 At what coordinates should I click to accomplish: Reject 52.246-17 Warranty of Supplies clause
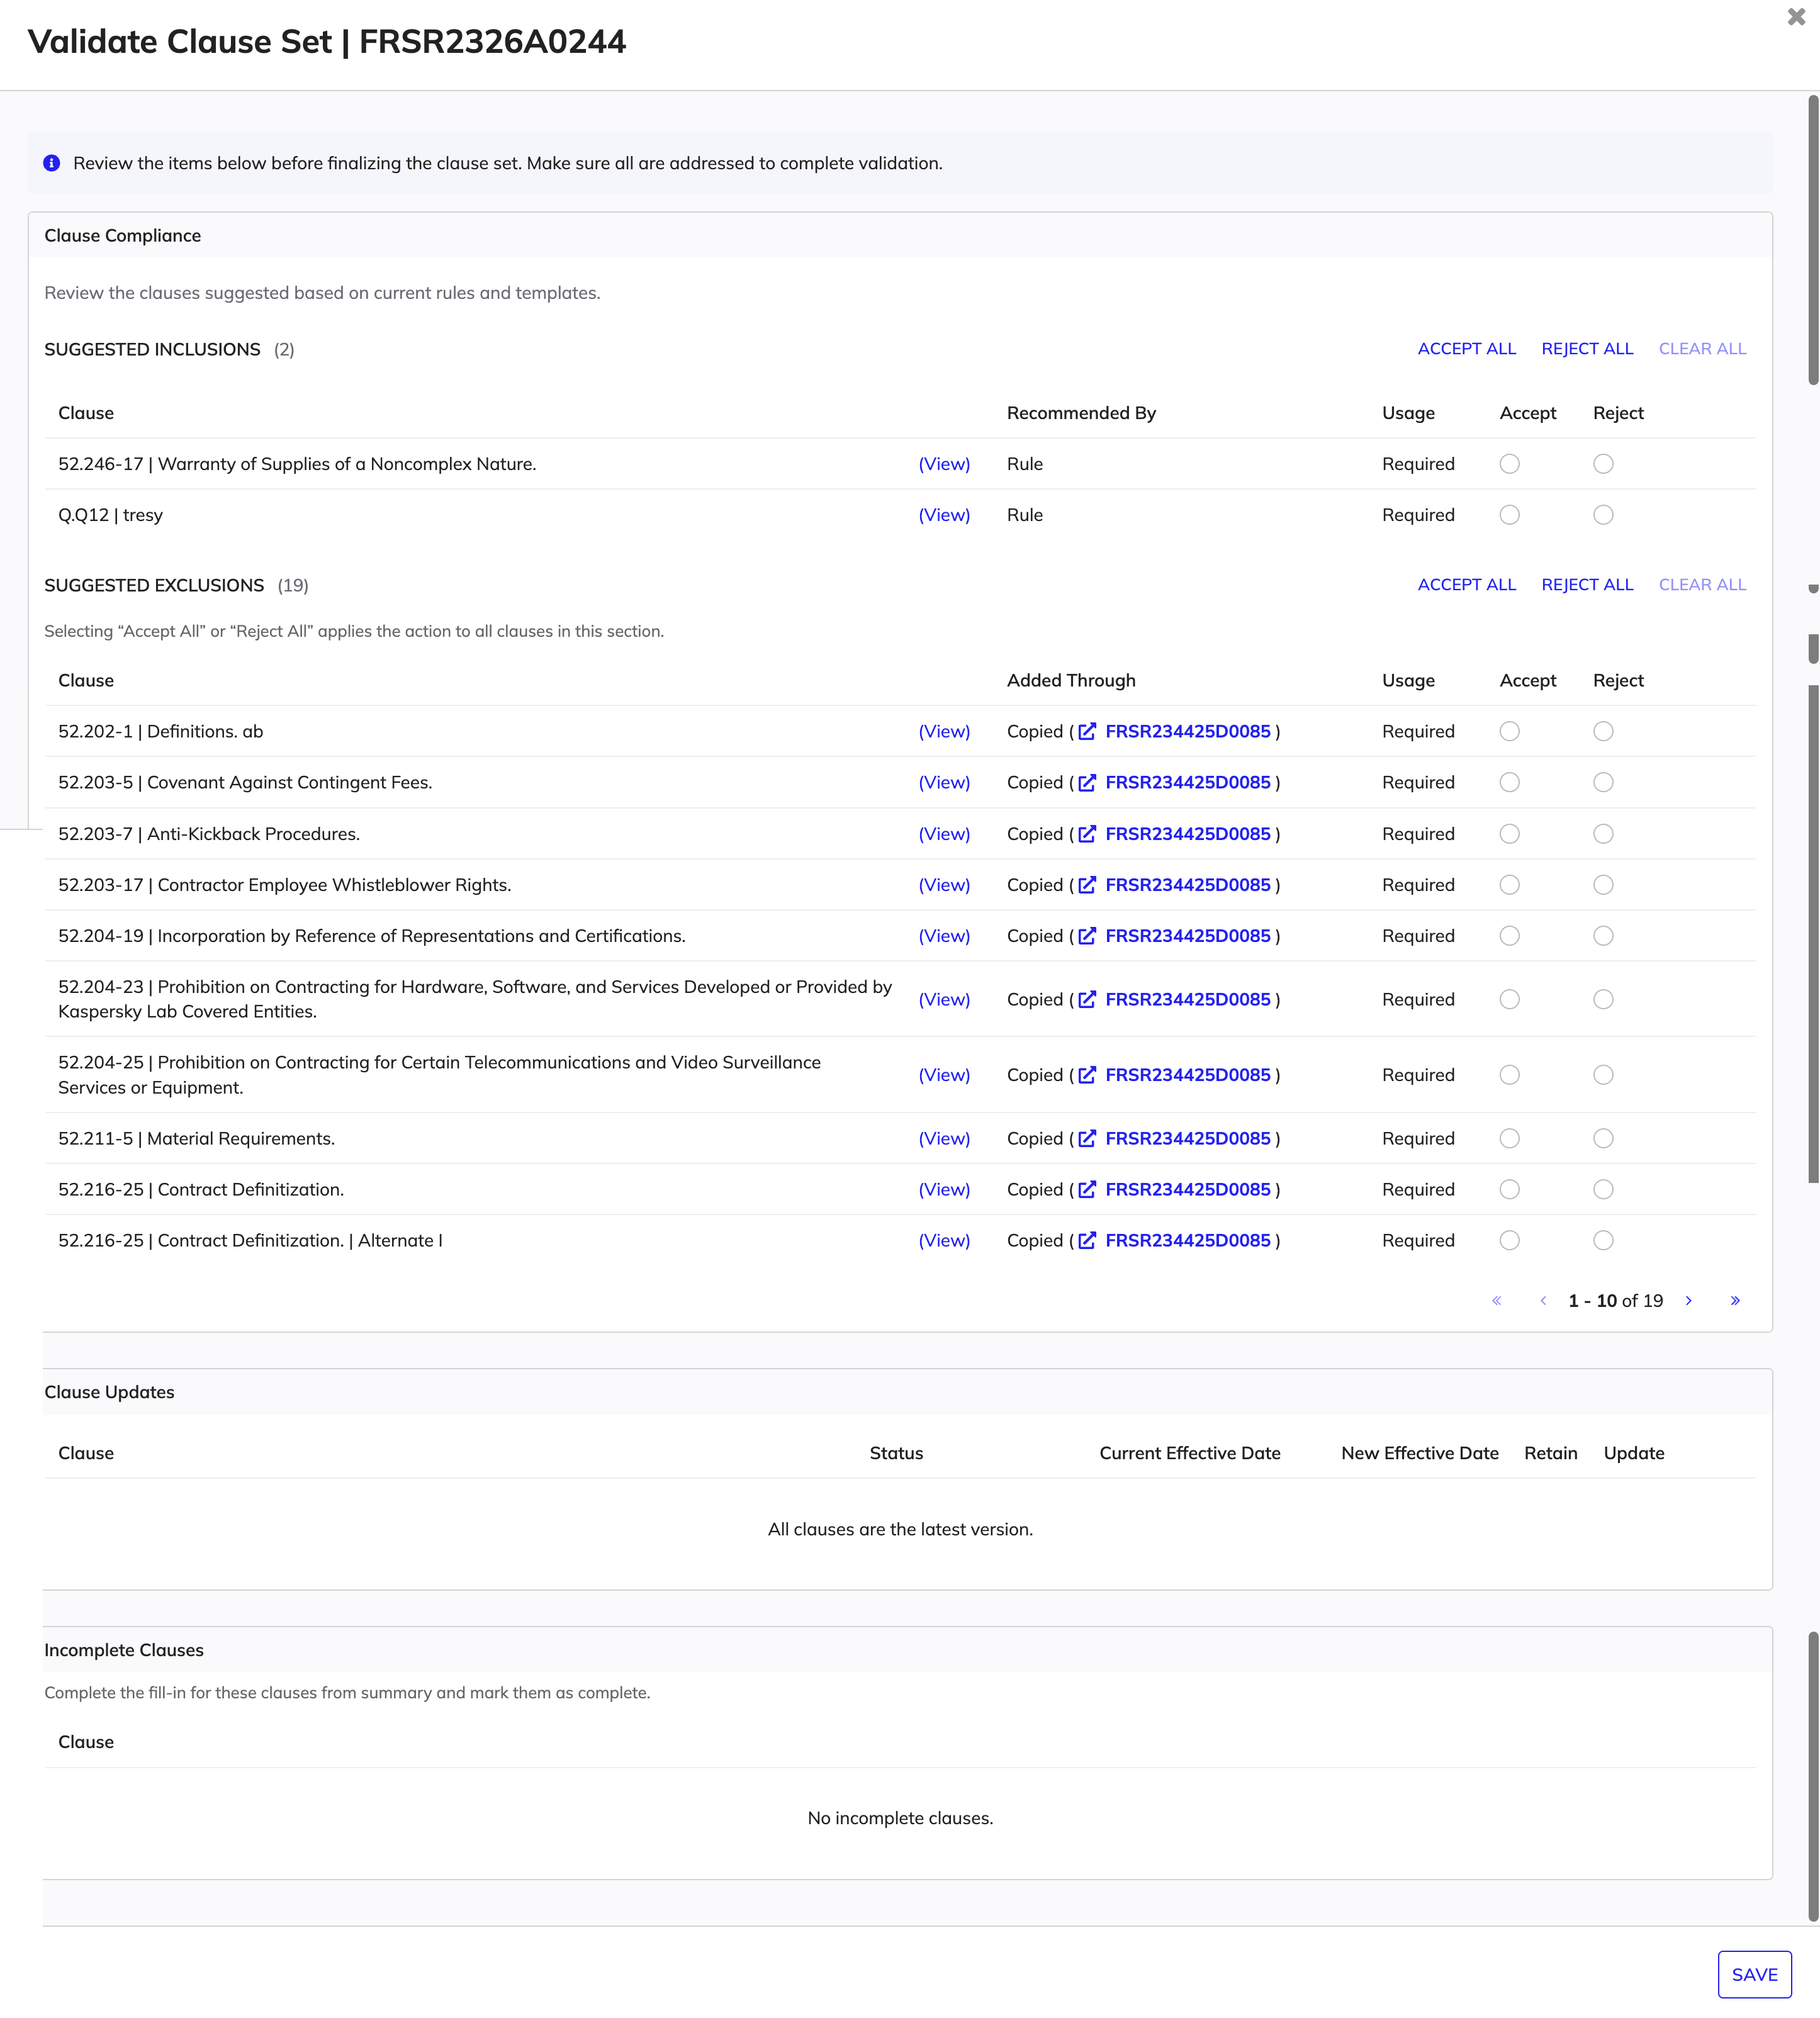pos(1603,464)
